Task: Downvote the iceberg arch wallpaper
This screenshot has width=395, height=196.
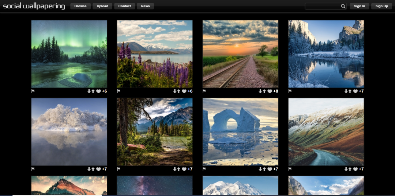Action: (260, 169)
